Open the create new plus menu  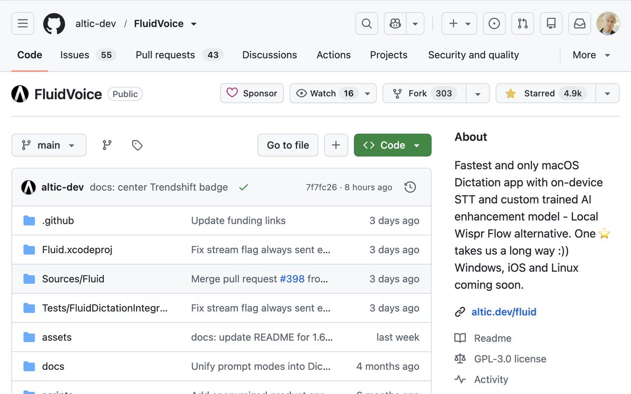click(x=459, y=23)
